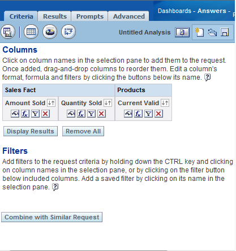Open the Table view icon
Viewport: 236px width, 251px height.
tap(31, 32)
